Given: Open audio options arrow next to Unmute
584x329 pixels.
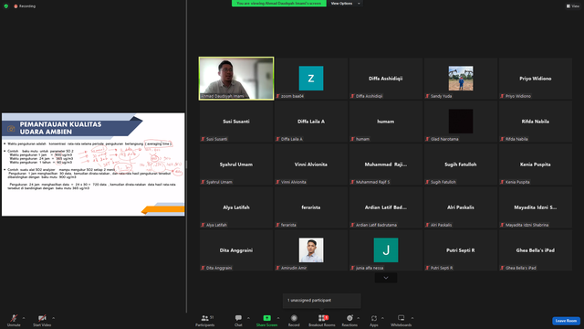Looking at the screenshot, I should [24, 318].
